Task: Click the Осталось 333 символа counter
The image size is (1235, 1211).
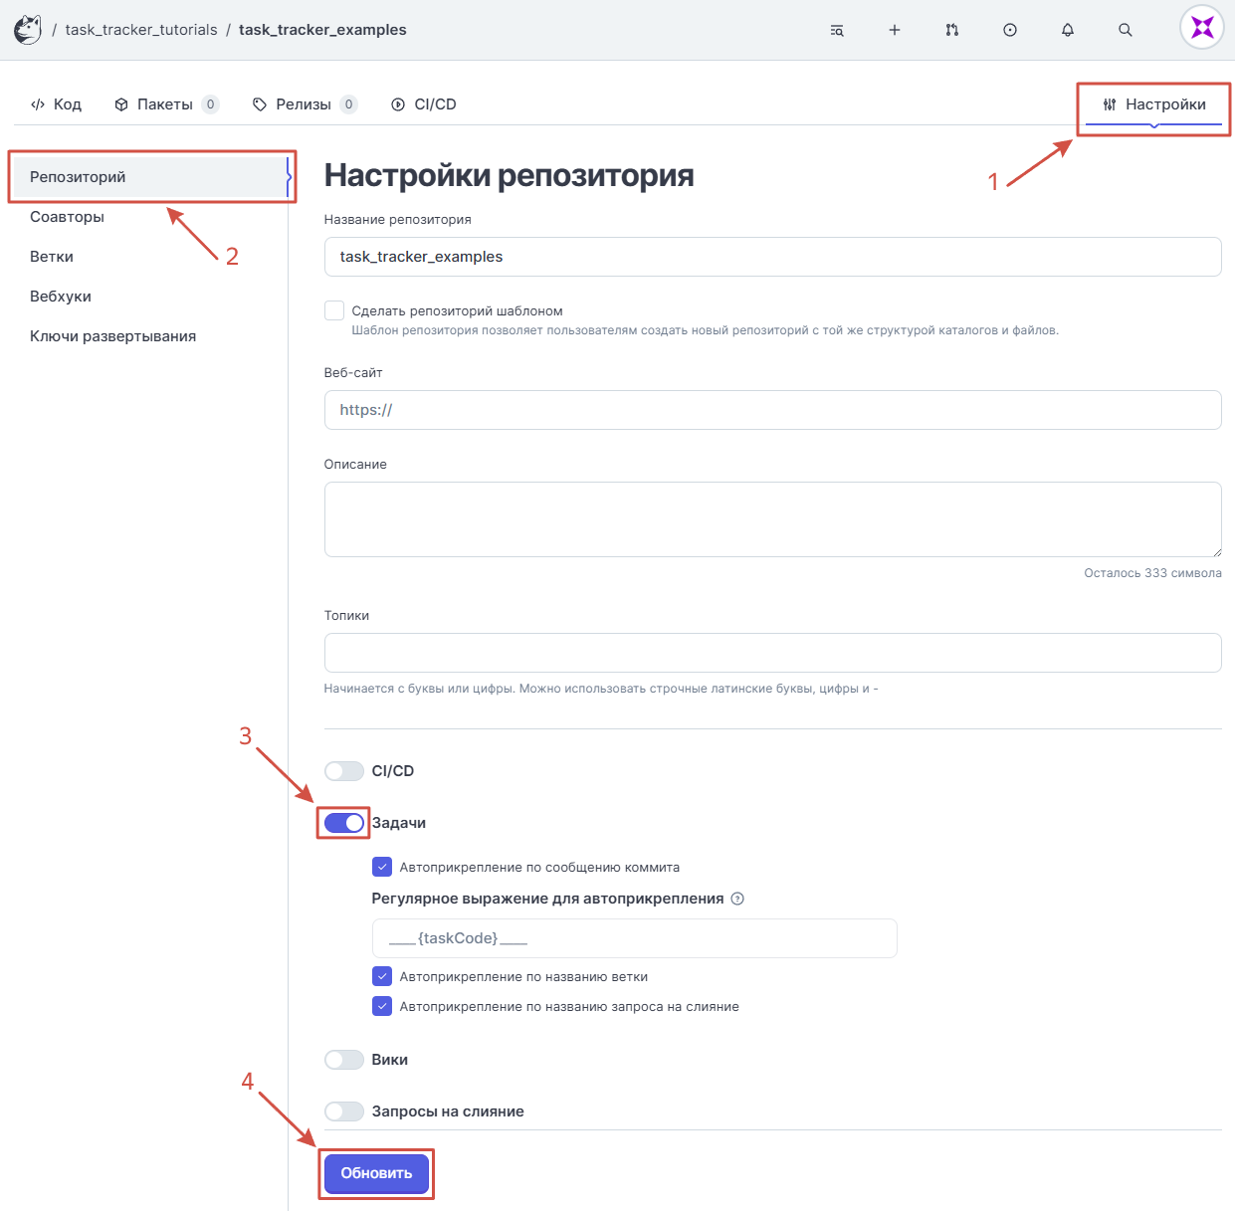Action: click(1152, 573)
